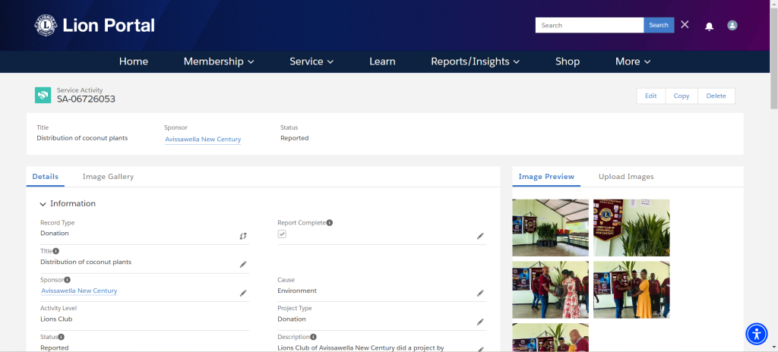This screenshot has height=352, width=778.
Task: Select the Lions Club activity level value
Action: (x=56, y=319)
